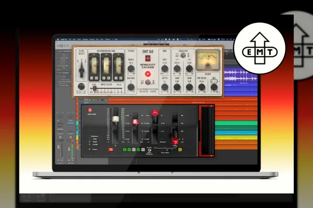Click the Mod Depth knob

(165, 87)
